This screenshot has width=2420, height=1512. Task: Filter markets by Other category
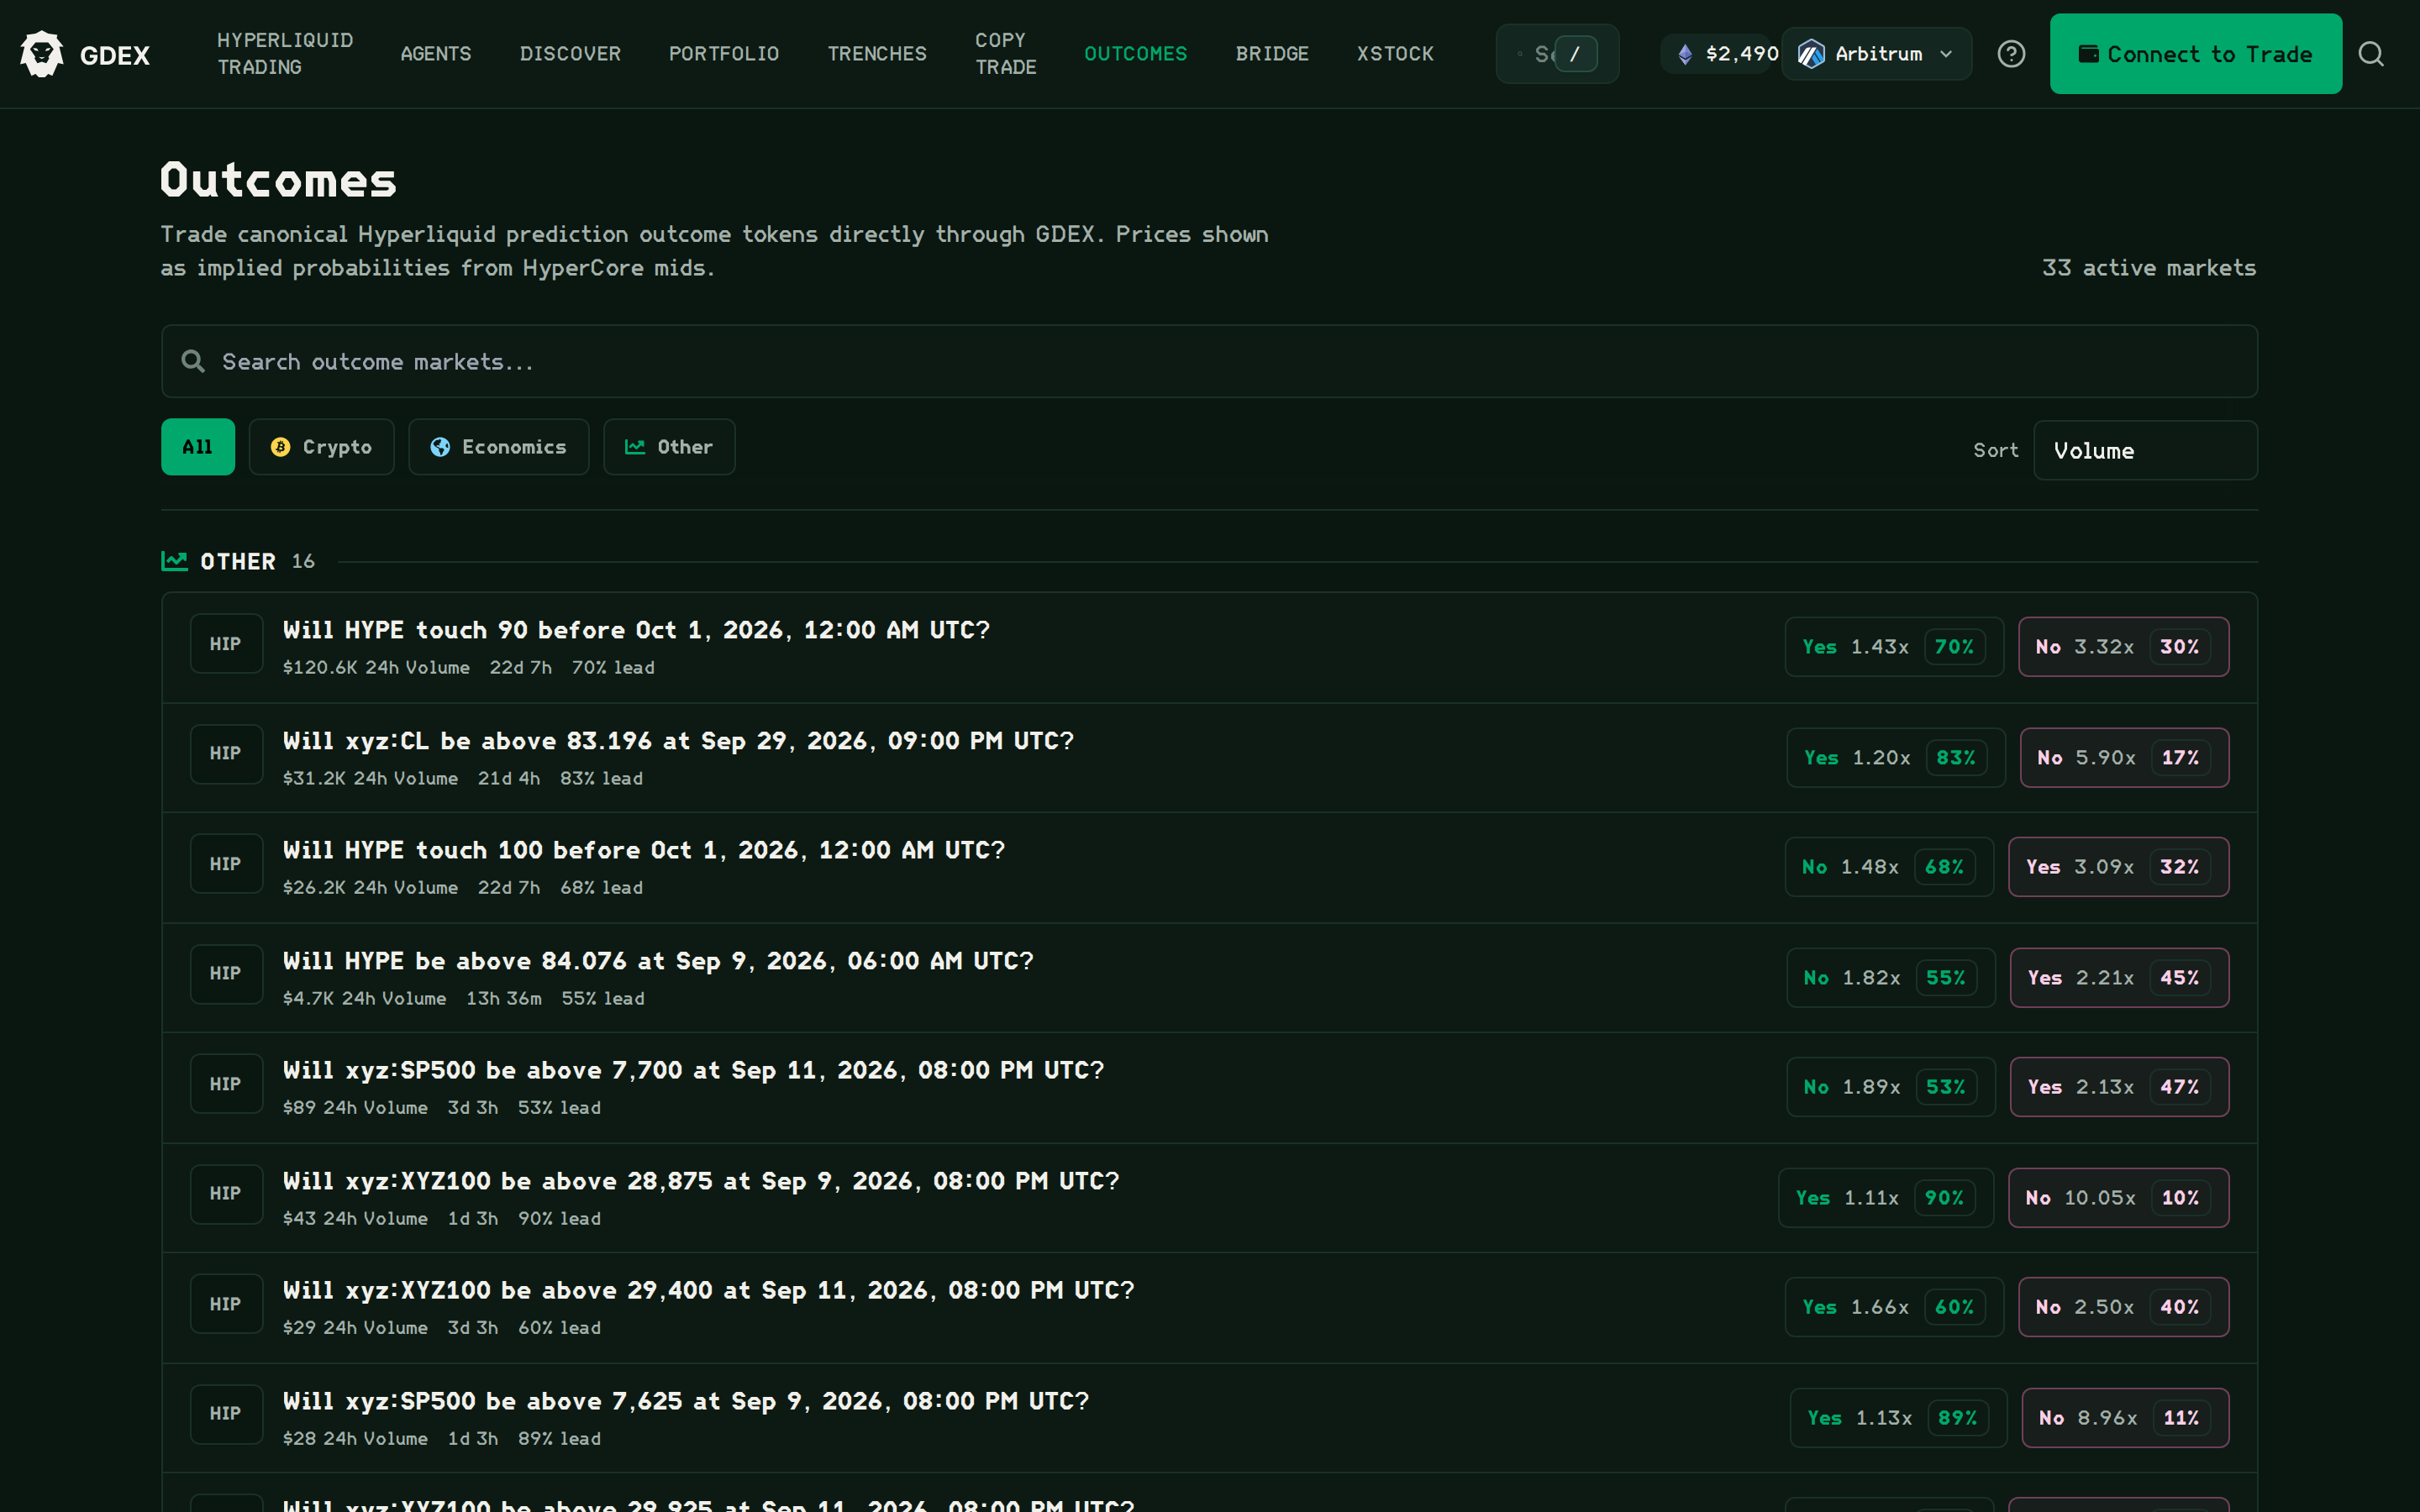pyautogui.click(x=669, y=447)
